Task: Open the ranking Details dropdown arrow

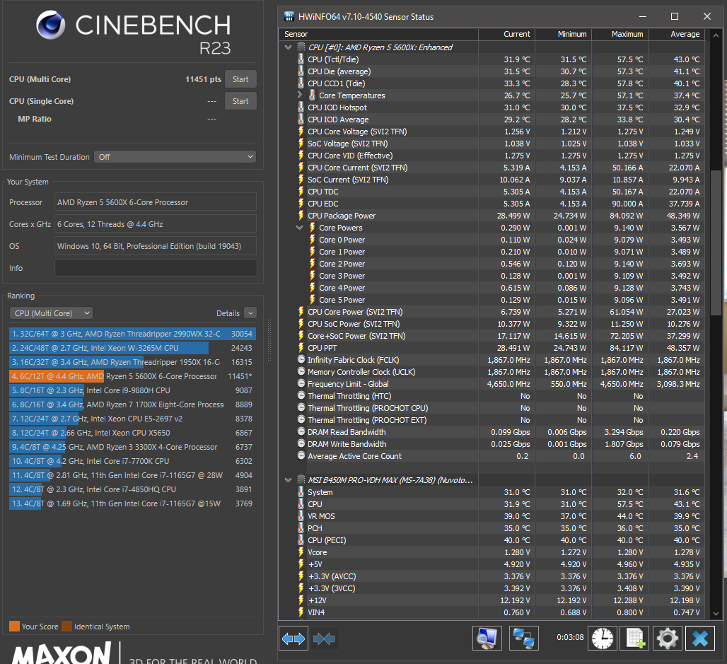Action: tap(250, 313)
